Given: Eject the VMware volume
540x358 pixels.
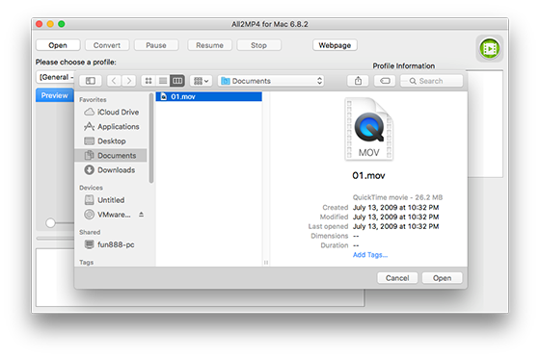Looking at the screenshot, I should pos(141,215).
